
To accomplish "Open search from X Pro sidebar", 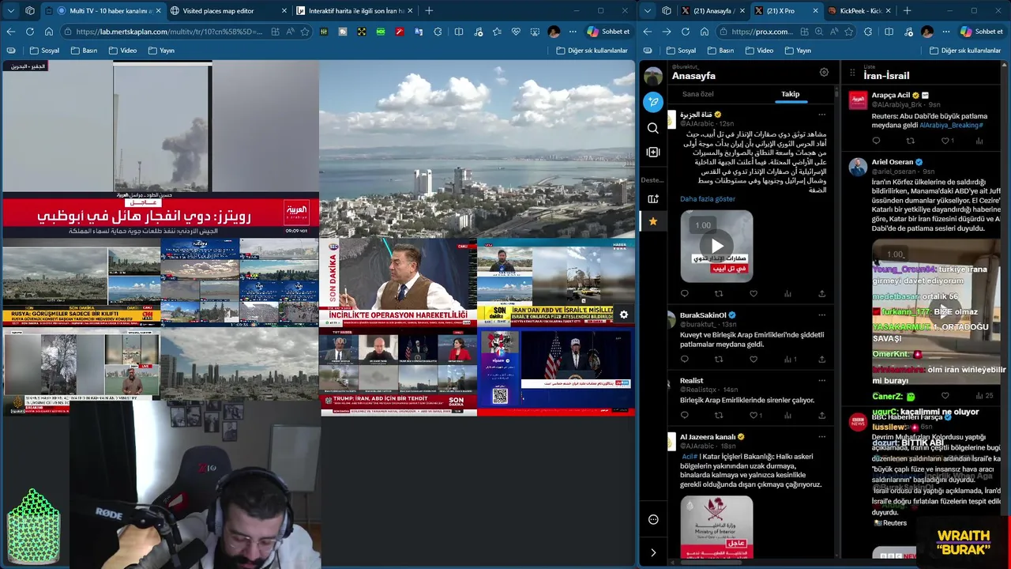I will [653, 128].
